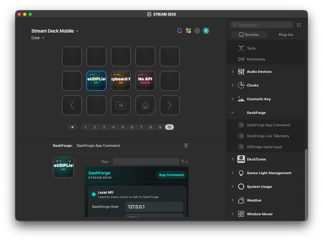The image size is (323, 241).
Task: Toggle the list view icon beside search
Action: 299,25
